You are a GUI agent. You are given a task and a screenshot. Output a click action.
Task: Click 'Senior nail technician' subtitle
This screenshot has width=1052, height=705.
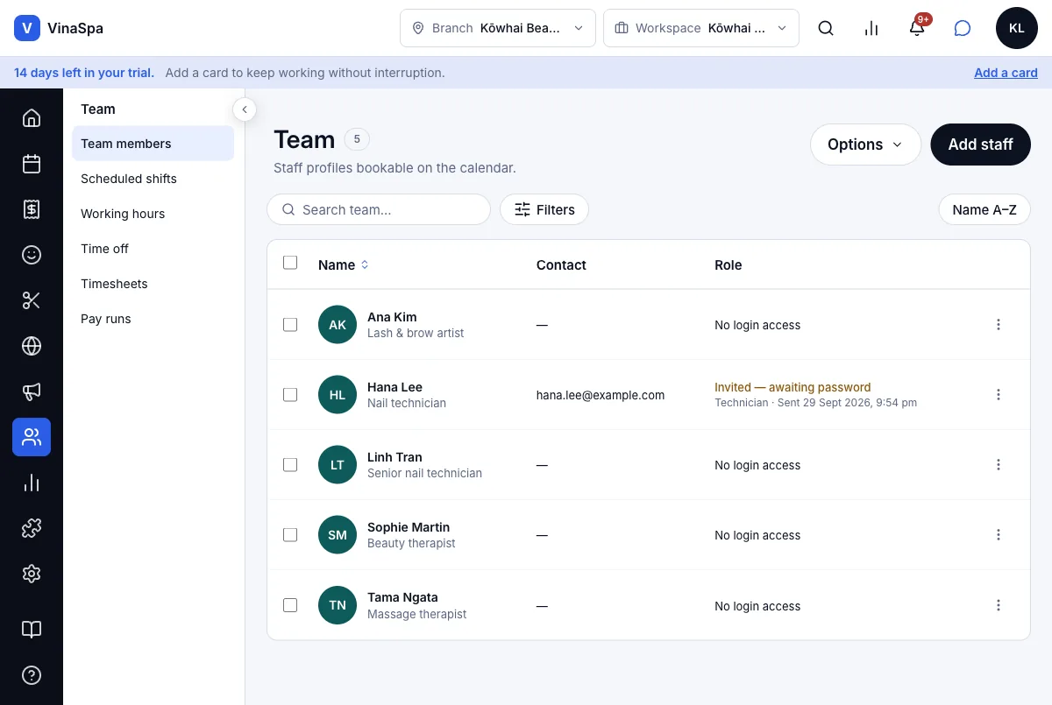tap(424, 473)
